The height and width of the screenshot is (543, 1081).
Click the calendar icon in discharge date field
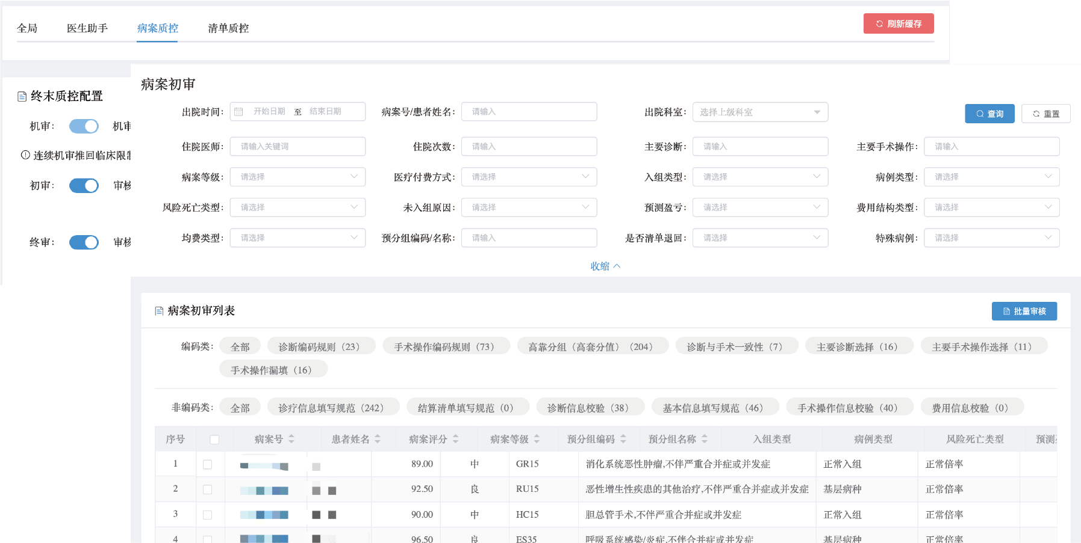238,112
